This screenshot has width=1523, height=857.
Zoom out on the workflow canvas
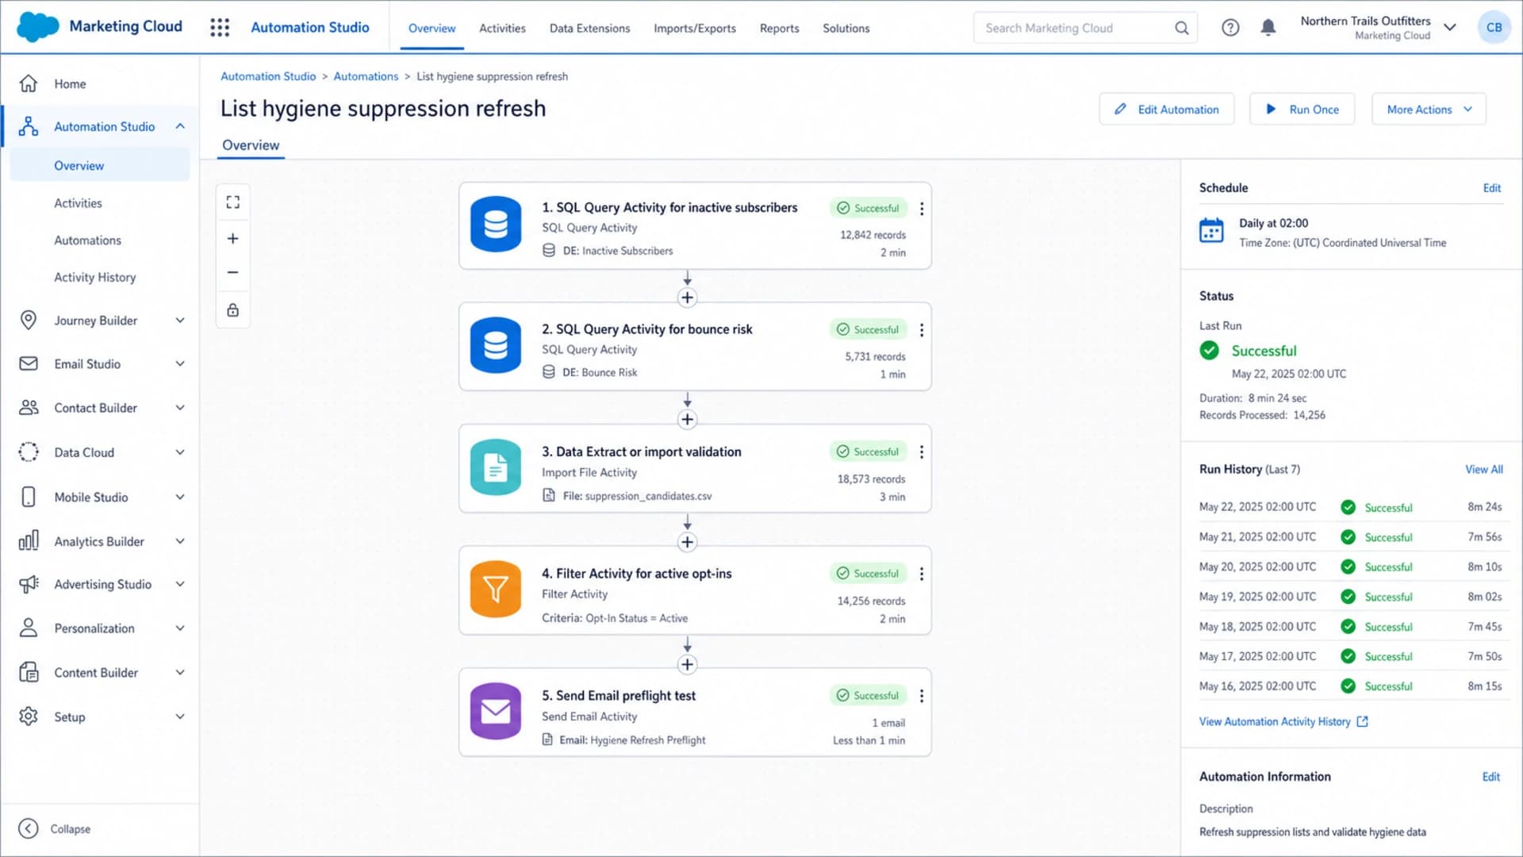coord(232,273)
